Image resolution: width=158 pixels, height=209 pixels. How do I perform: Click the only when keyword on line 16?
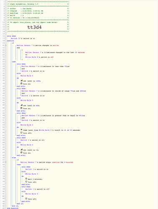pos(11,36)
